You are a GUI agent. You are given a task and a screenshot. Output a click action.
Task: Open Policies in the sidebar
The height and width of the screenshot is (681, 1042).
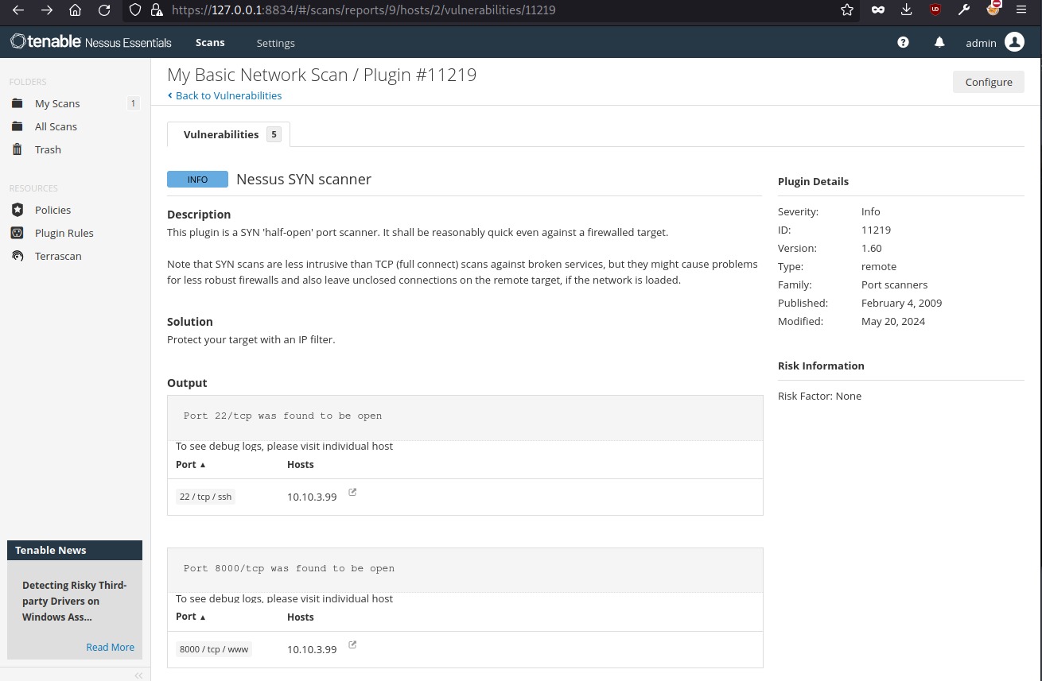coord(52,210)
